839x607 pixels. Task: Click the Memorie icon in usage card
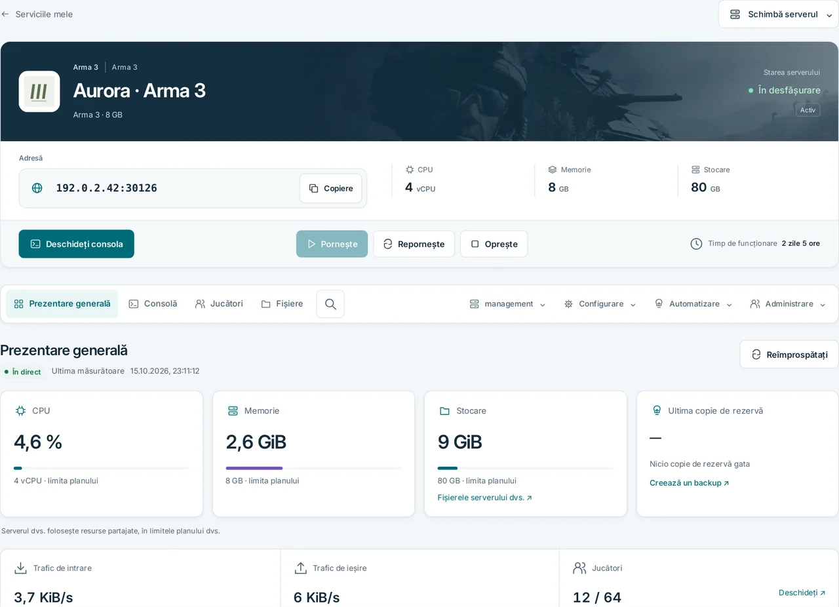(233, 411)
